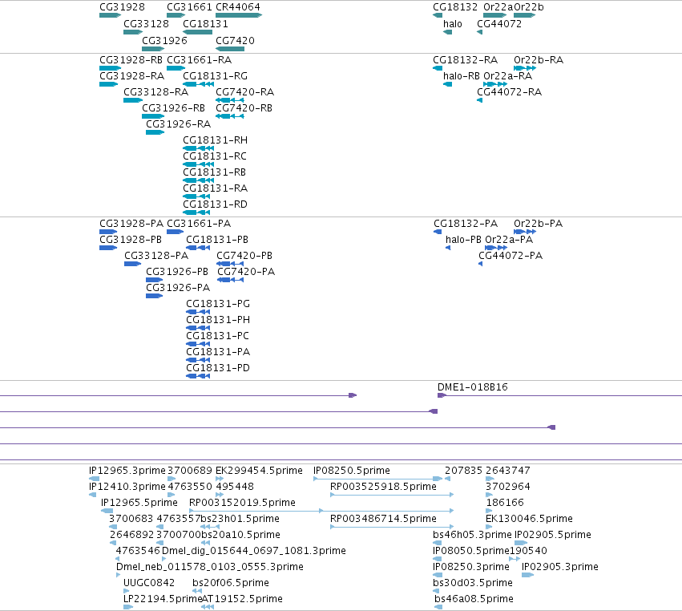Click transcript CG31926-RA label

pyautogui.click(x=179, y=124)
